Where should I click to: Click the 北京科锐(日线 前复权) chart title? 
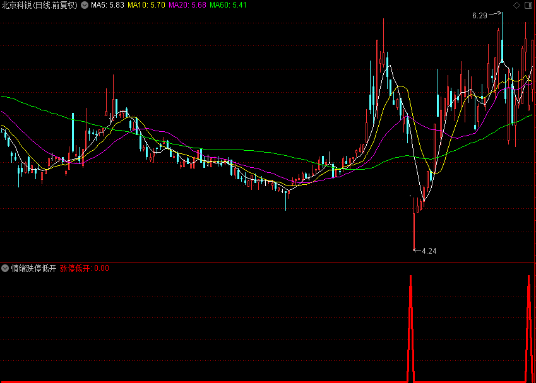point(39,5)
